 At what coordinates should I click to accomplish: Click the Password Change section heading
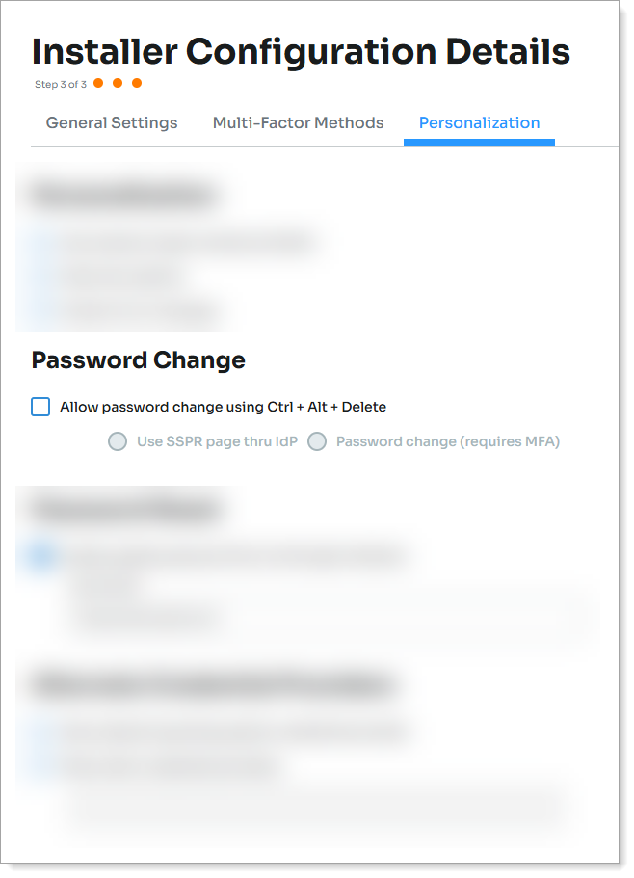[x=138, y=360]
